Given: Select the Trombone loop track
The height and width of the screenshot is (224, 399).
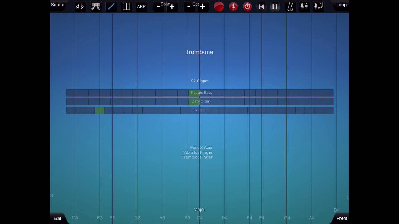Looking at the screenshot, I should 200,110.
